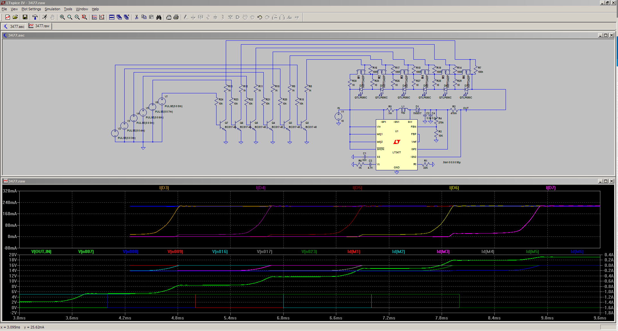Click the 240mA vertical axis label
The height and width of the screenshot is (331, 618).
tap(10, 202)
